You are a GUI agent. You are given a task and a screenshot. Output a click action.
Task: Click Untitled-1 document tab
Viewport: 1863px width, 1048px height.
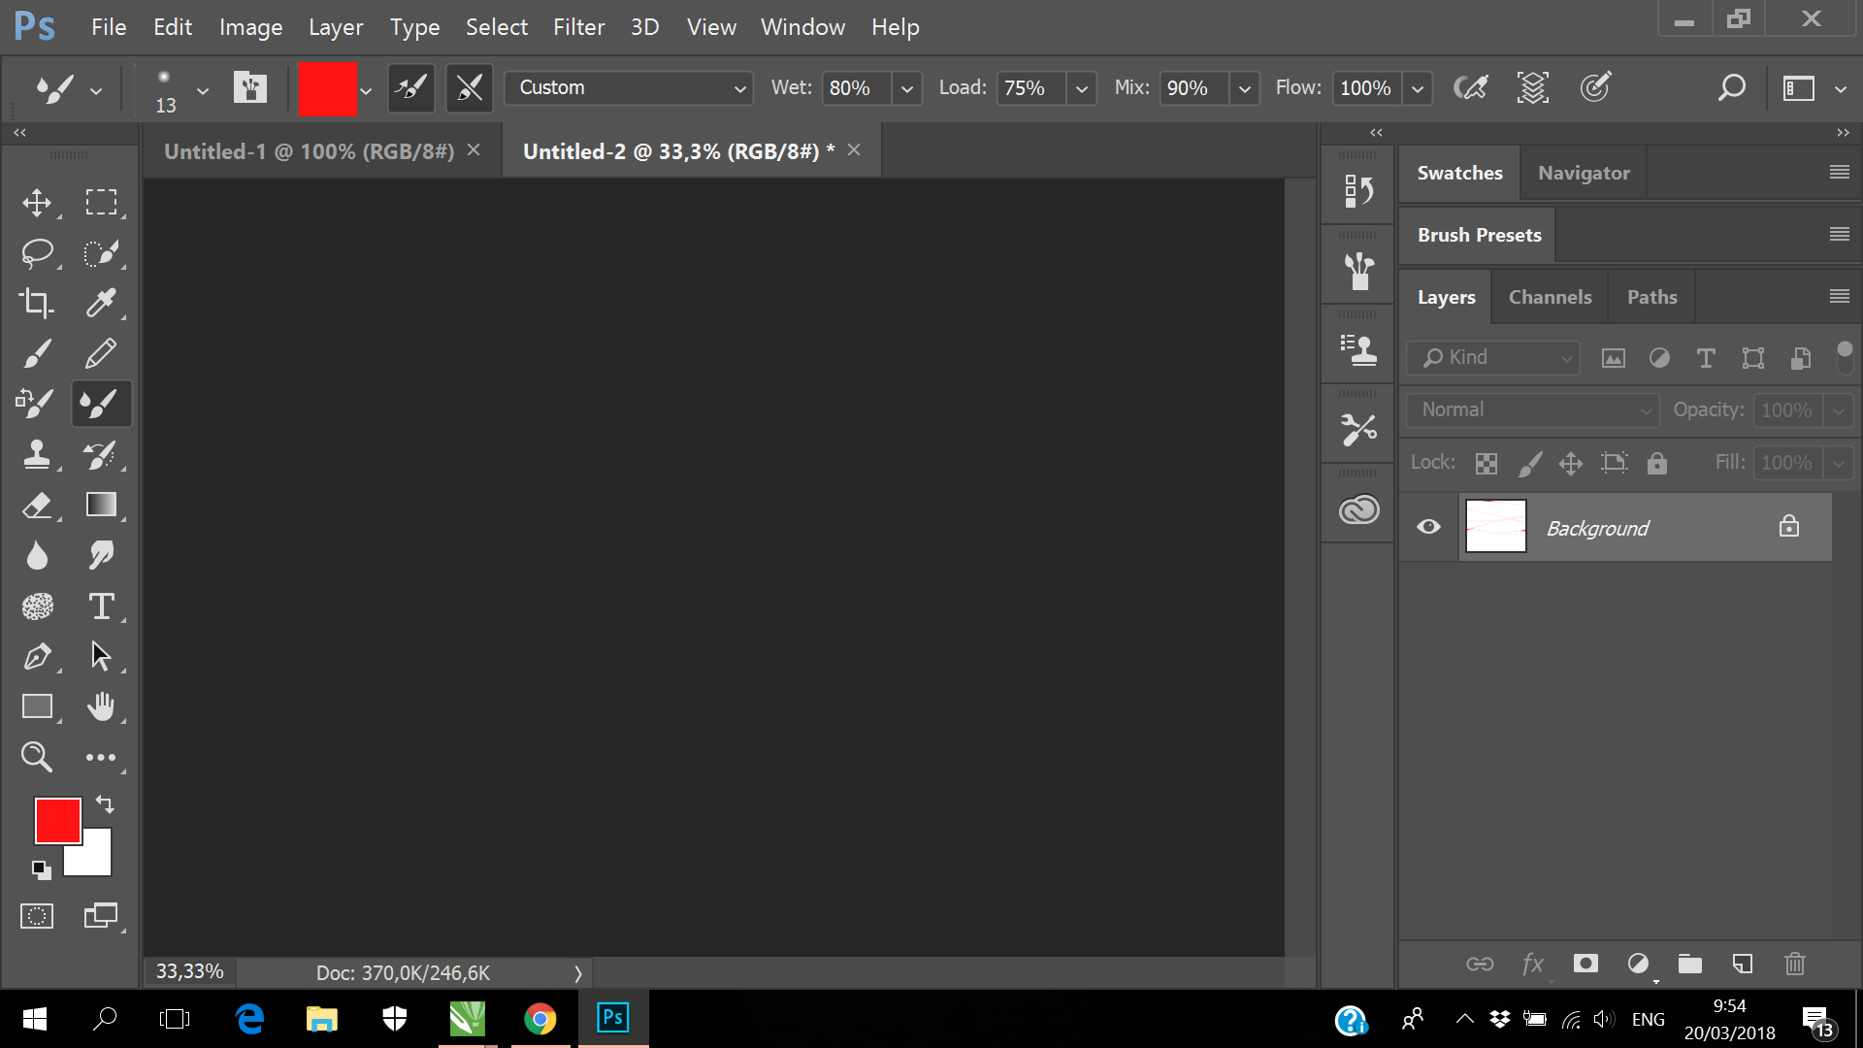[309, 151]
